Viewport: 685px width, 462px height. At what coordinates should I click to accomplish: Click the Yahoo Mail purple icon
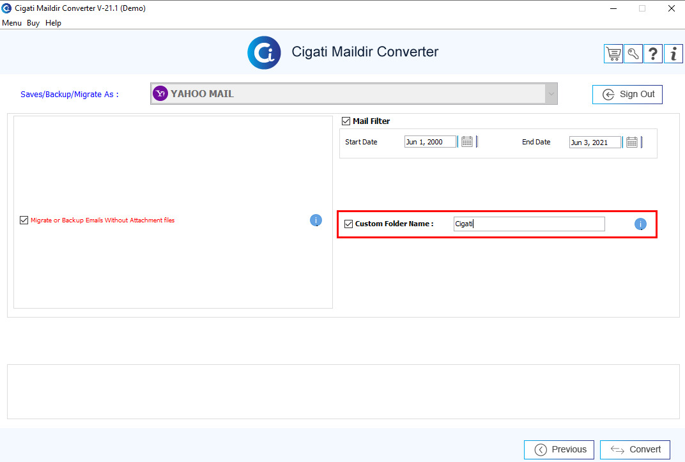[x=160, y=93]
